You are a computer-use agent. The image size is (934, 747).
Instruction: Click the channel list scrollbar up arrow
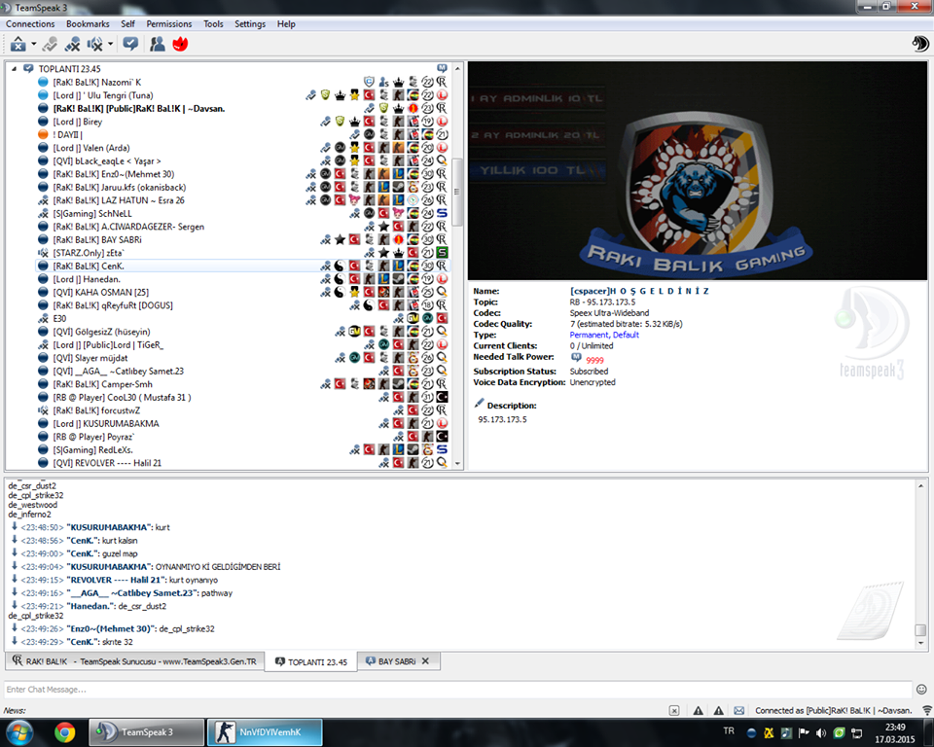pyautogui.click(x=457, y=68)
